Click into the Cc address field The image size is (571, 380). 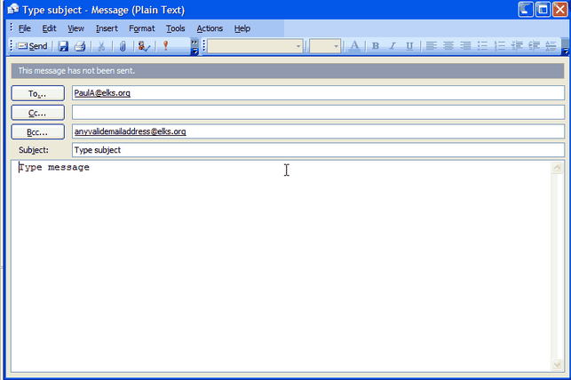pos(317,112)
